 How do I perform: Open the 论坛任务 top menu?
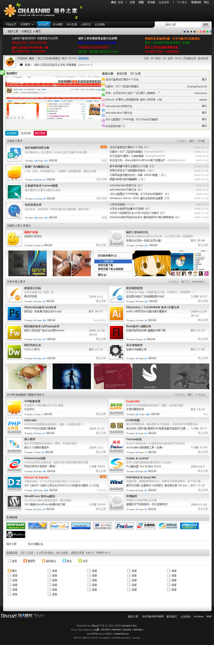[x=164, y=2]
